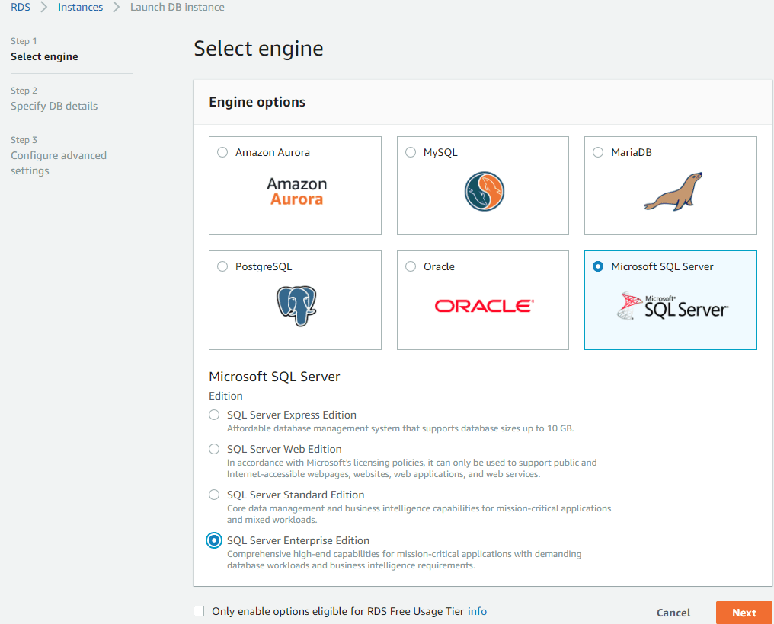Select the Amazon Aurora radio button
Screen dimensions: 774x624
coord(222,152)
